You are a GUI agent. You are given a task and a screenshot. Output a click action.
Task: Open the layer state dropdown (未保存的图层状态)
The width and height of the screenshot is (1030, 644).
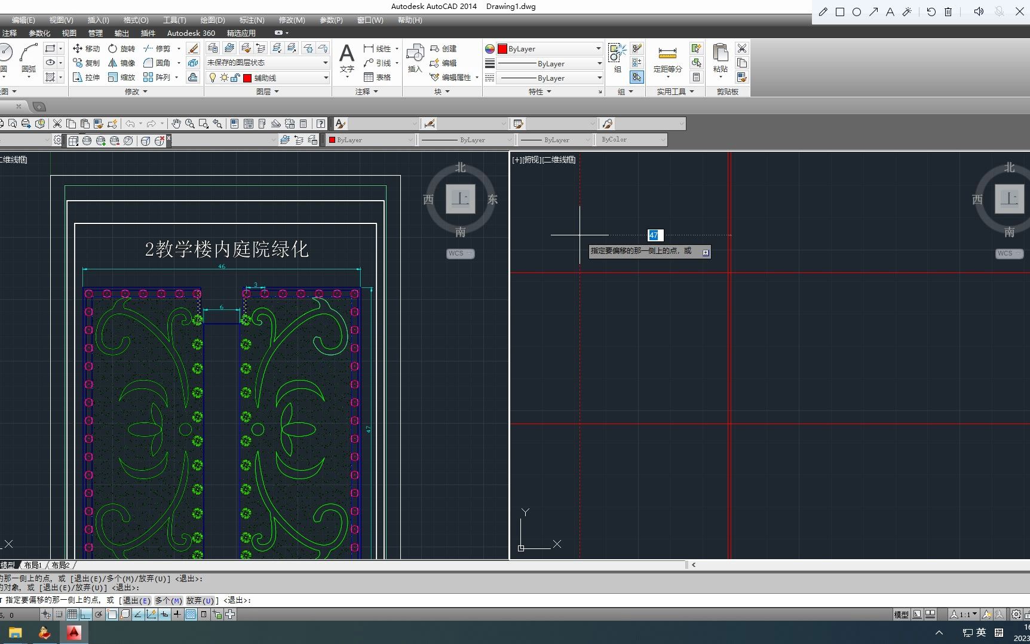268,63
